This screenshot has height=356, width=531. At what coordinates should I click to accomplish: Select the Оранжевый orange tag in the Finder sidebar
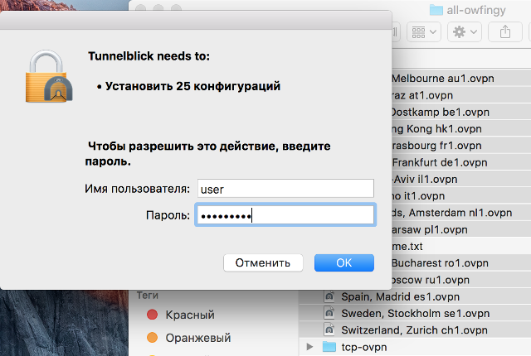[189, 338]
